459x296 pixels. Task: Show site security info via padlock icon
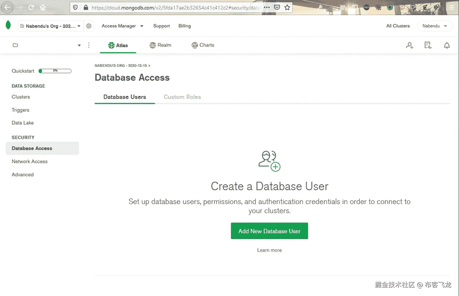point(86,7)
